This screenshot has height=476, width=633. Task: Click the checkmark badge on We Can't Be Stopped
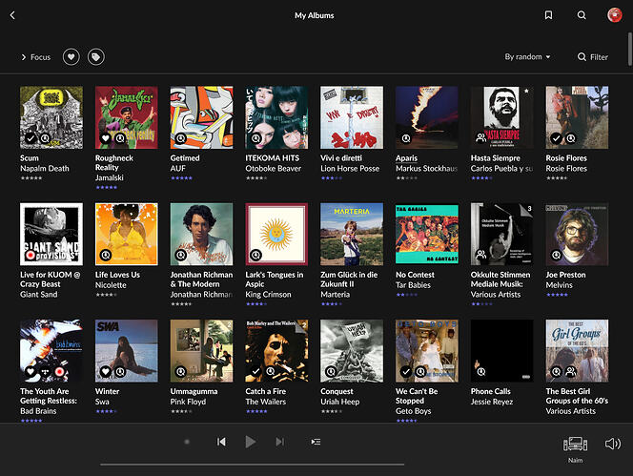point(406,371)
